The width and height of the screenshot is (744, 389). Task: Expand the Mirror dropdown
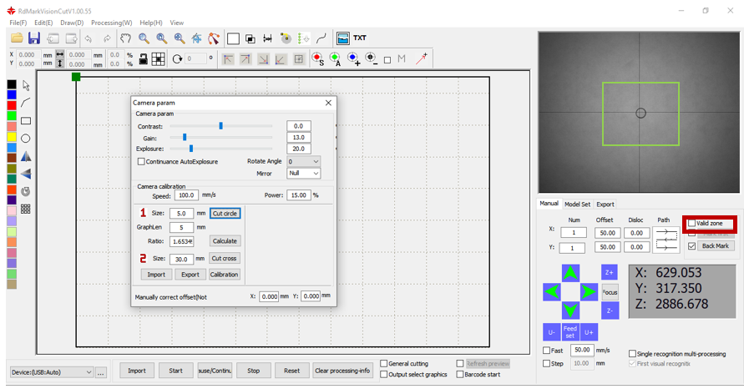click(303, 174)
